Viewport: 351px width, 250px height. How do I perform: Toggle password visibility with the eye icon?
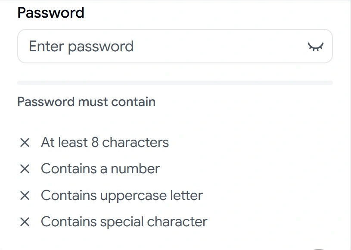pos(316,47)
